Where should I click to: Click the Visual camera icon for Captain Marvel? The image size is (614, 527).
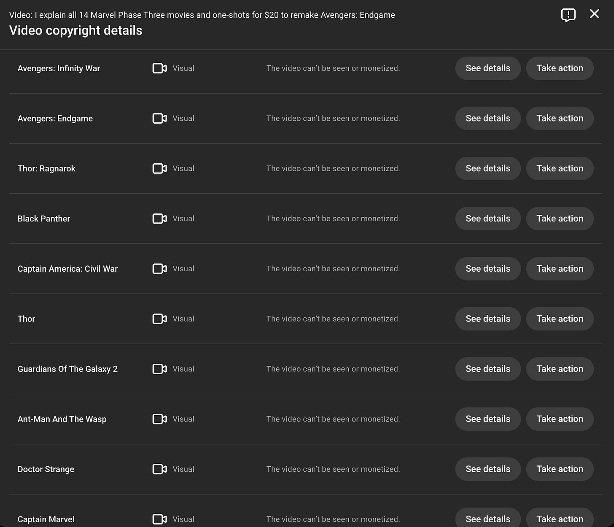(x=159, y=519)
